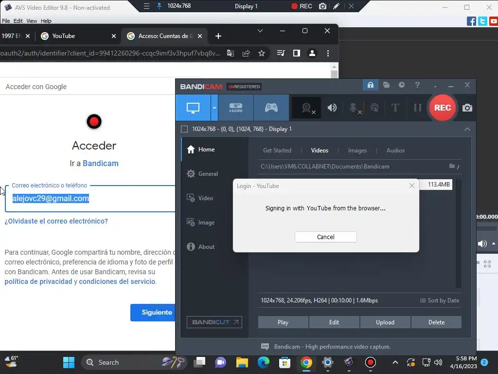
Task: Open Chrome three-dot menu
Action: click(328, 53)
